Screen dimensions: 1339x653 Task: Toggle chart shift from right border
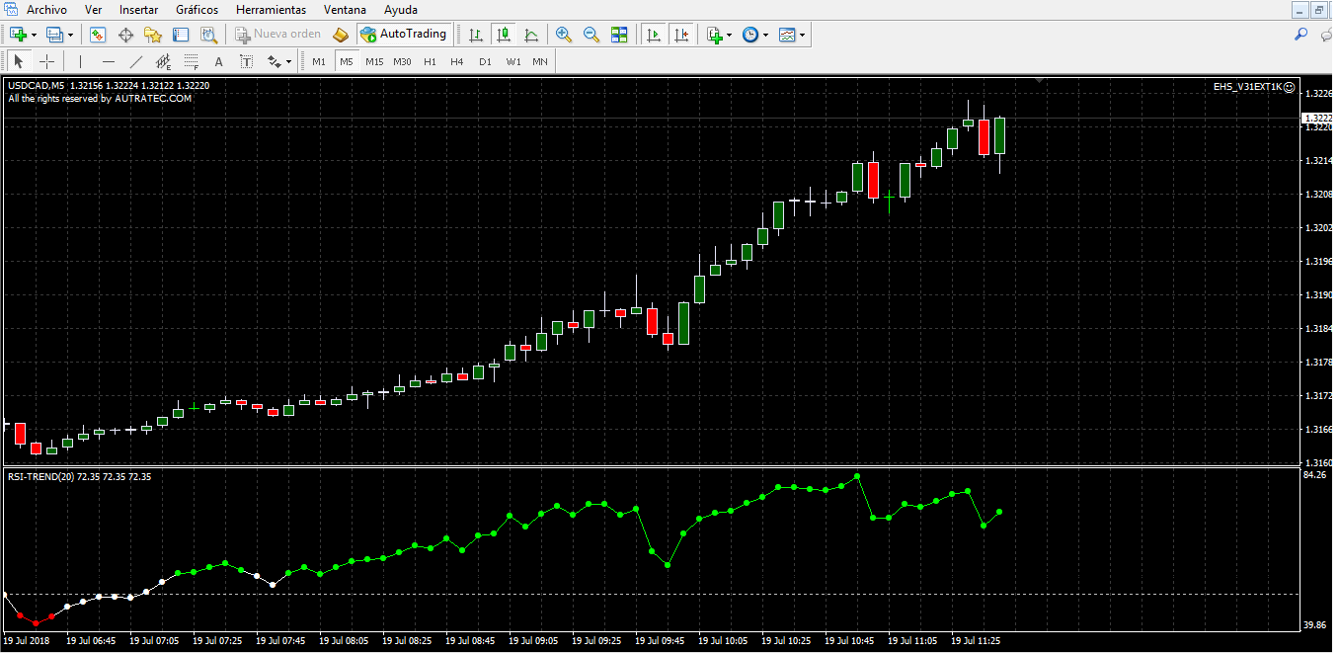(681, 35)
